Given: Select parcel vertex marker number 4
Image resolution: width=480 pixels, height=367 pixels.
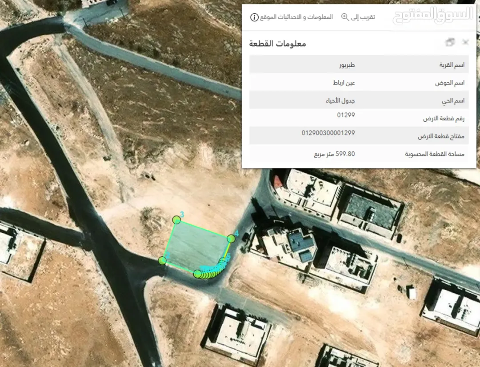Looking at the screenshot, I should pos(231,239).
